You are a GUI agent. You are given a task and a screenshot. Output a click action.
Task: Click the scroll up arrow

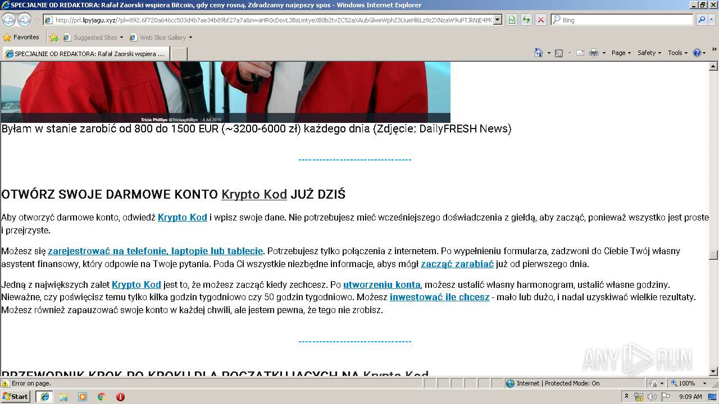pyautogui.click(x=713, y=66)
